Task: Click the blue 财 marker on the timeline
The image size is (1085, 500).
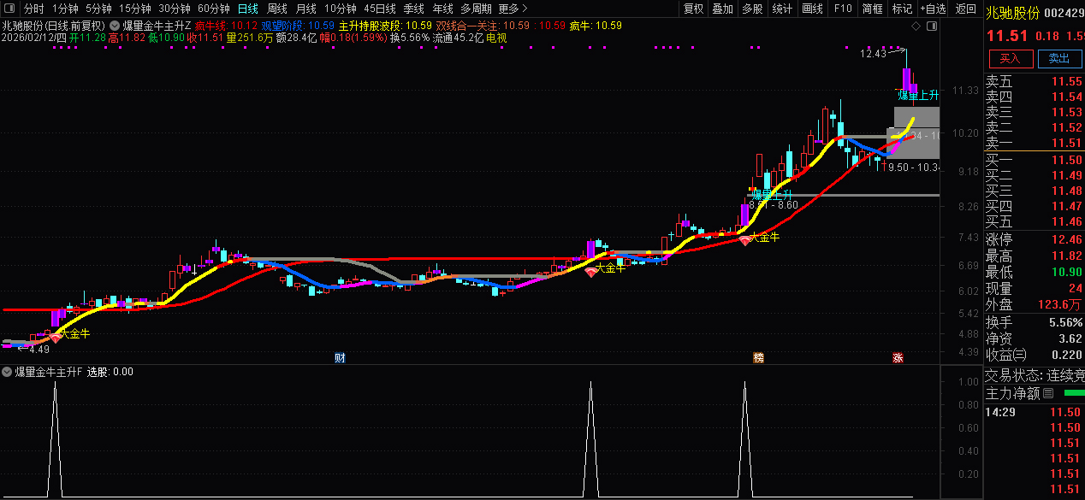Action: (340, 357)
